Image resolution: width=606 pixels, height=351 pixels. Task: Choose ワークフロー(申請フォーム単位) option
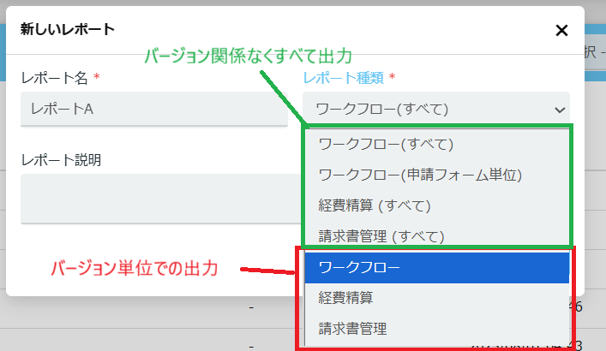[420, 175]
